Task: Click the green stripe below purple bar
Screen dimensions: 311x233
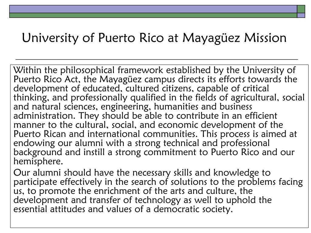Action: pyautogui.click(x=153, y=15)
